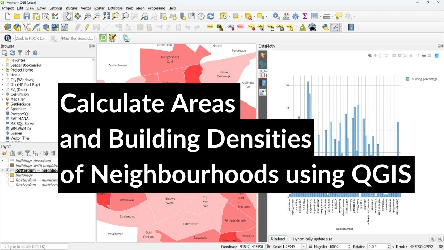Select the Pan Map hand tool
This screenshot has height=250, width=444.
coord(68,16)
